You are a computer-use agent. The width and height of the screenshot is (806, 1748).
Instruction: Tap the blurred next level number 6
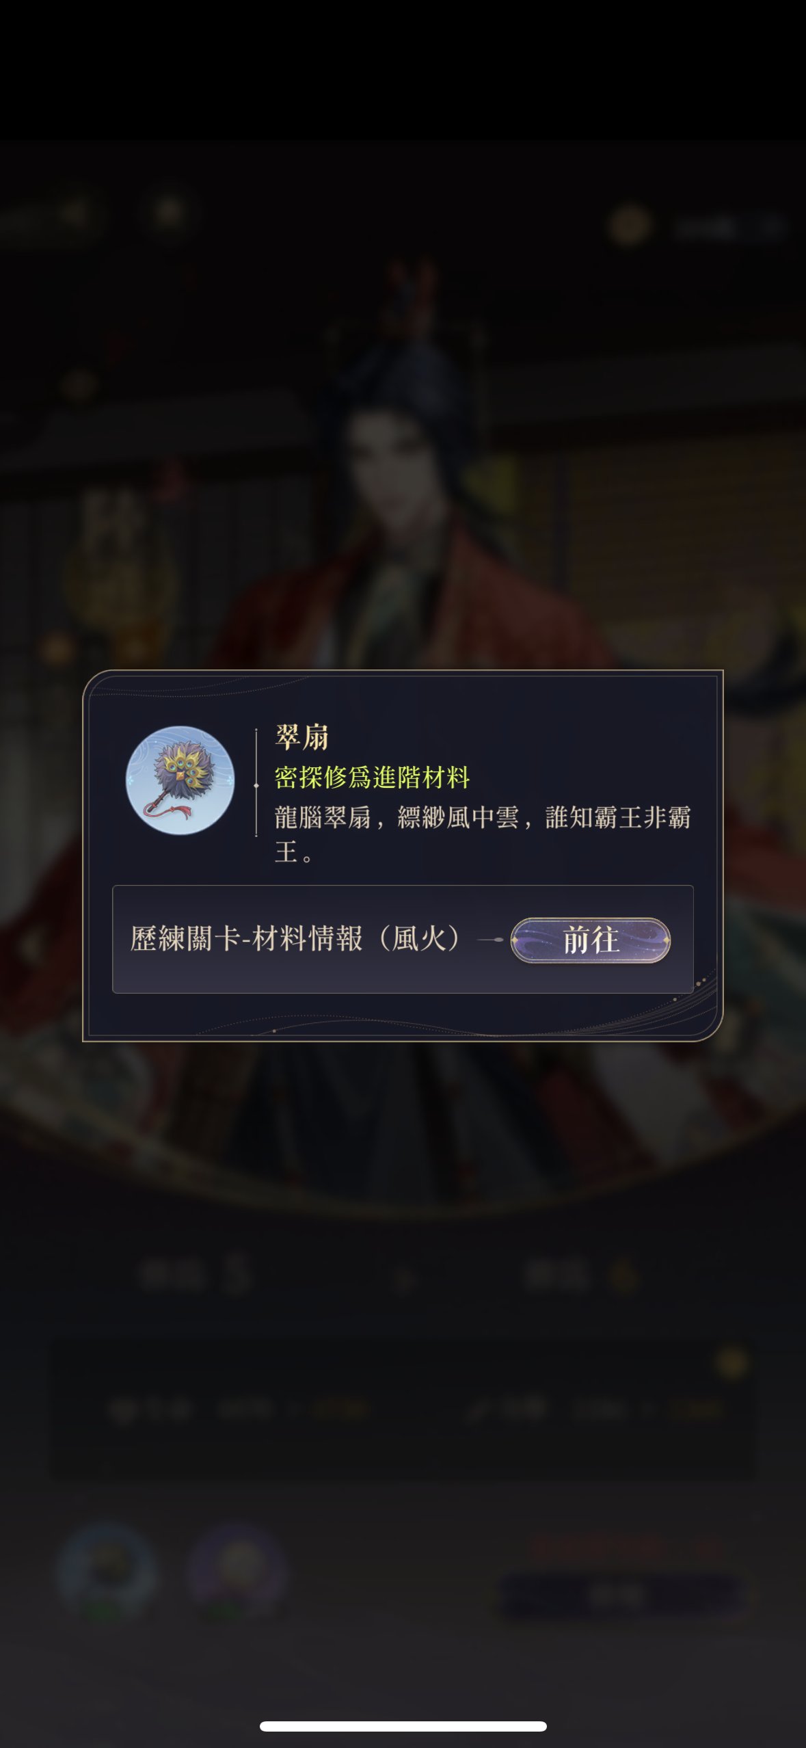click(x=622, y=1276)
